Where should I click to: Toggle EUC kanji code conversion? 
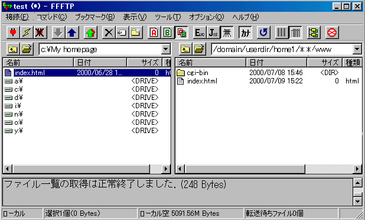200,33
